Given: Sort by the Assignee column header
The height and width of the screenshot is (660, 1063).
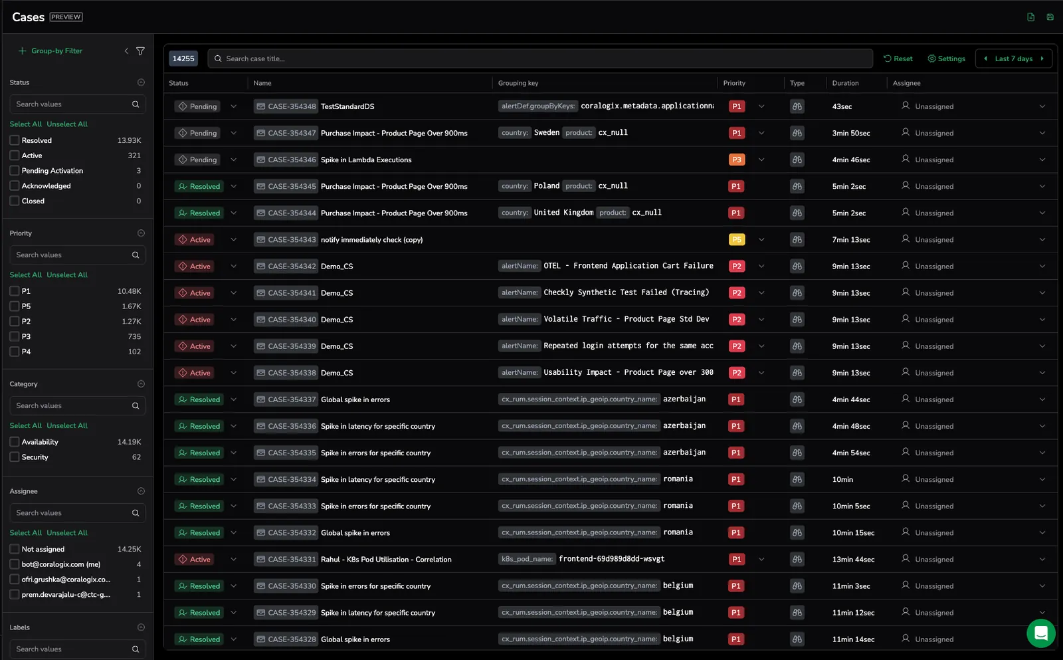Looking at the screenshot, I should pos(906,83).
